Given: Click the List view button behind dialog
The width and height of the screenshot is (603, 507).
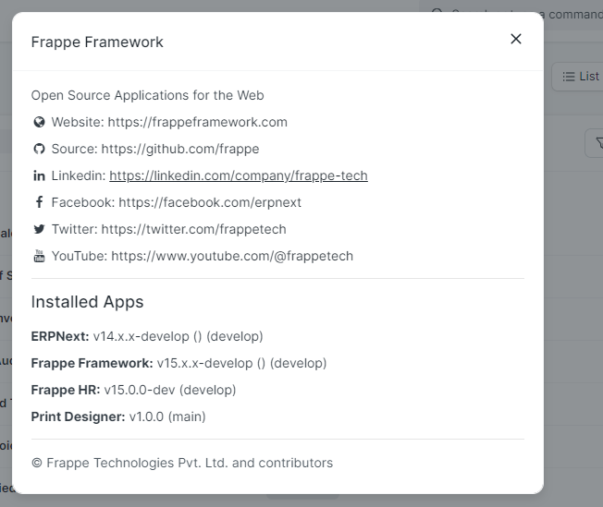Looking at the screenshot, I should point(578,77).
